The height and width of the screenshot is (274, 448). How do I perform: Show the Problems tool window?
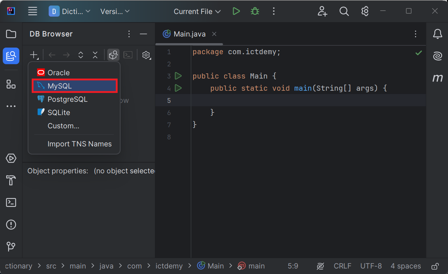pyautogui.click(x=11, y=224)
